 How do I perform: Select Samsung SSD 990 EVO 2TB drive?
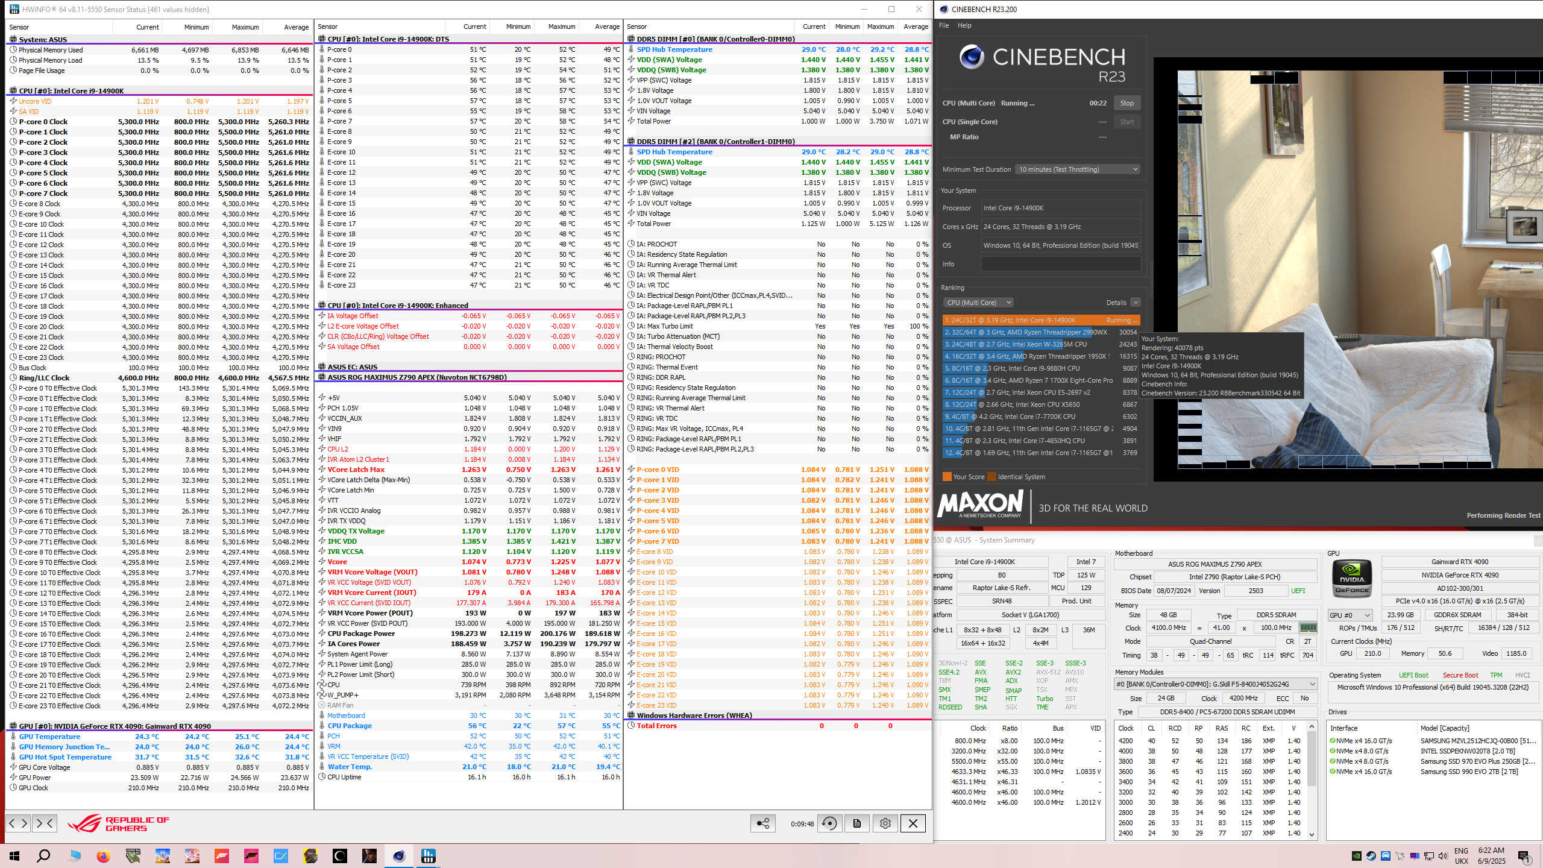click(1433, 772)
